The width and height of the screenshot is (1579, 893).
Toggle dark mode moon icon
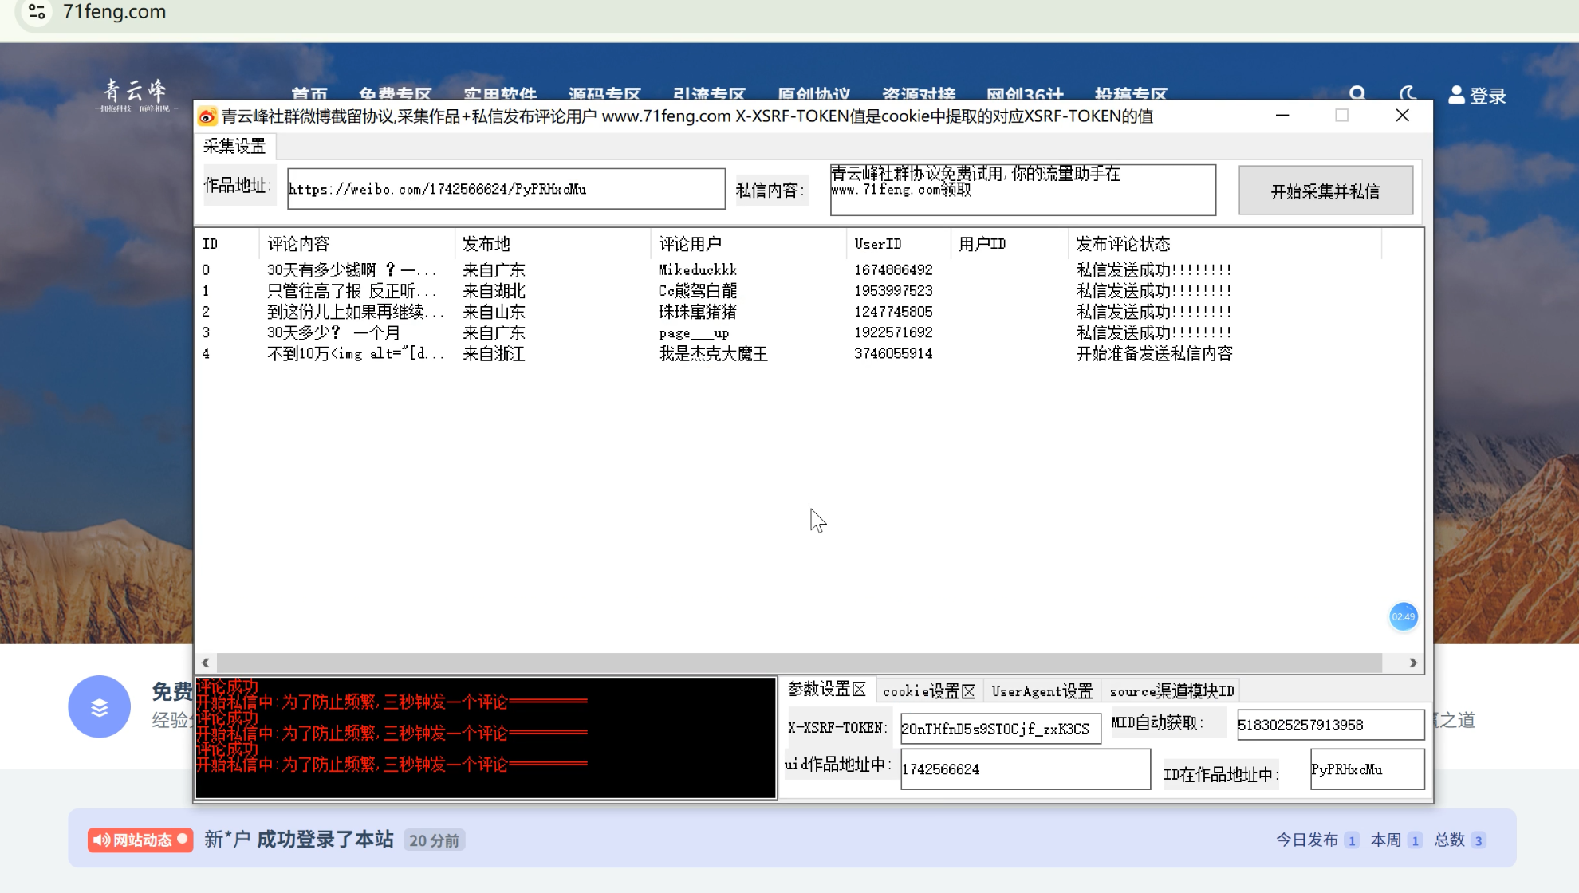click(1408, 95)
